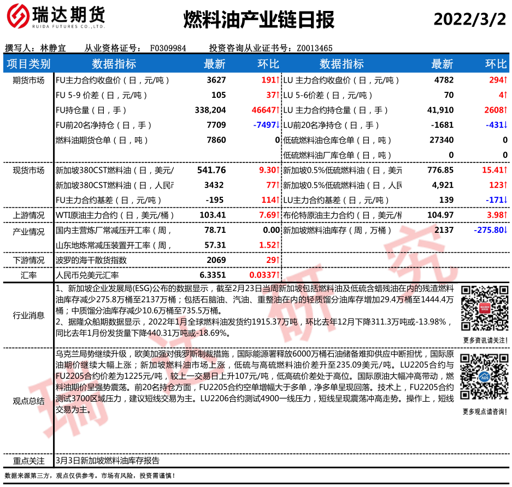Select the 期货市场 category label

(28, 80)
